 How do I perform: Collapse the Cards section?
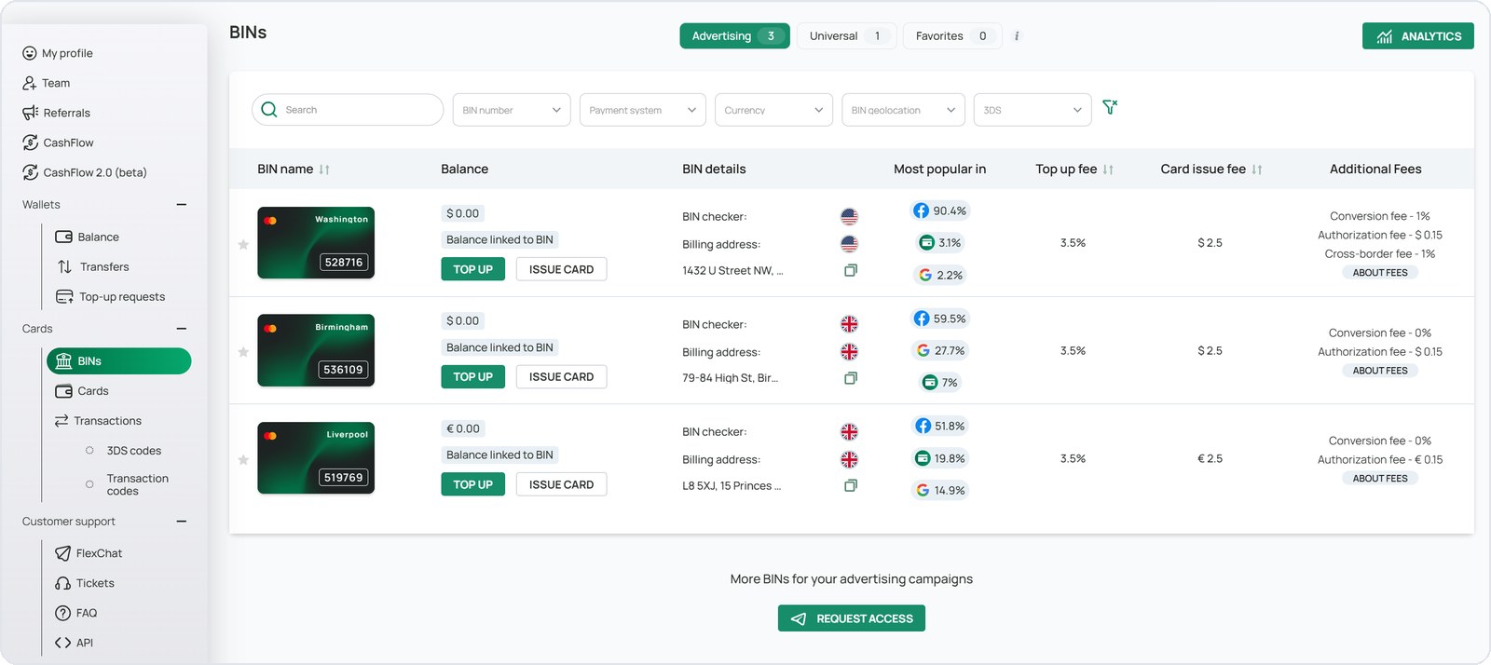(x=182, y=329)
